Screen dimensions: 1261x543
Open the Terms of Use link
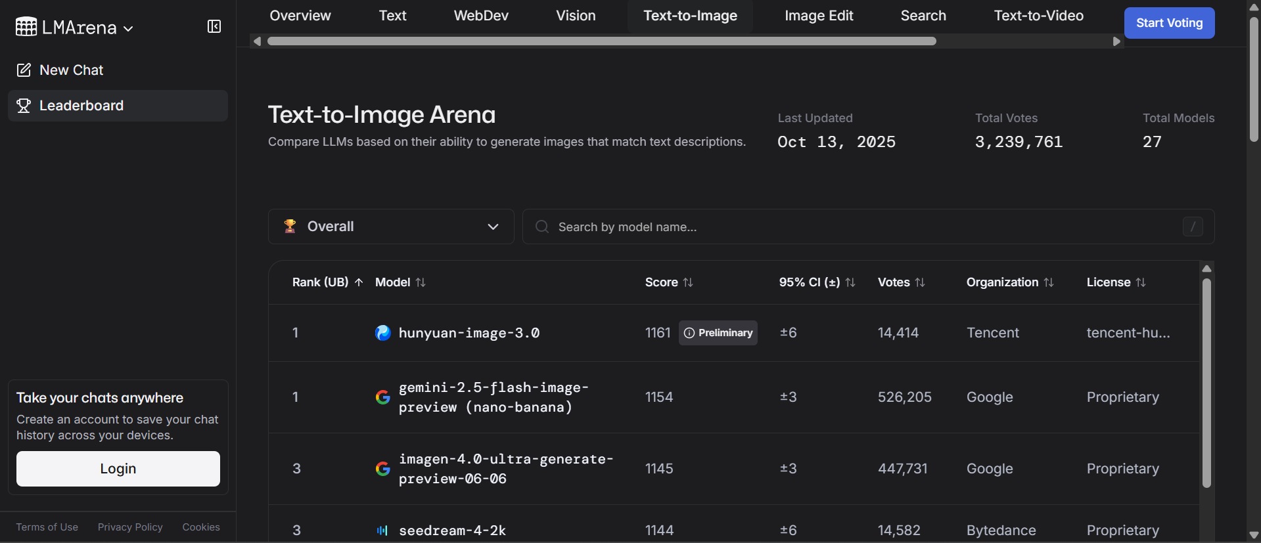point(47,527)
